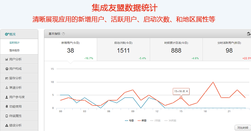This screenshot has width=251, height=131.
Task: Expand the 终端属性 sidebar section
Action: 19,116
